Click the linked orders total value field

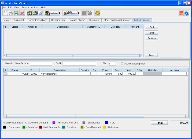click(171, 55)
